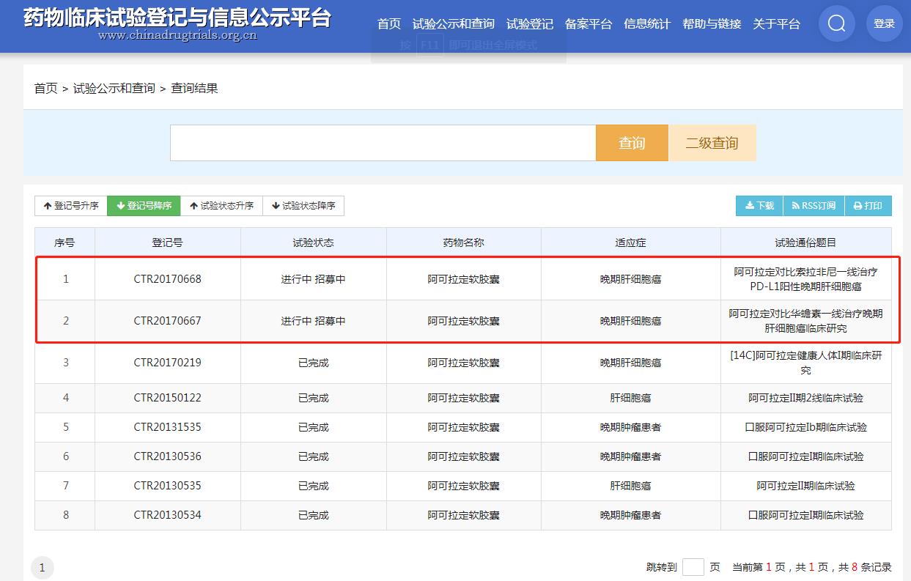Open registration record CTR20150122

167,398
